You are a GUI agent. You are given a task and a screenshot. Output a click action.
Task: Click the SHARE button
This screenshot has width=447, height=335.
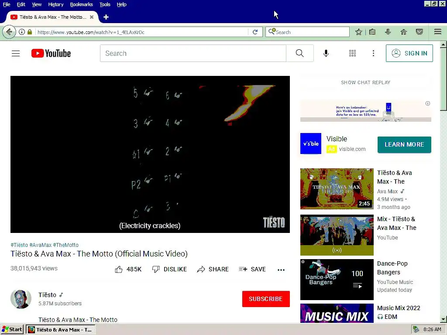(213, 269)
